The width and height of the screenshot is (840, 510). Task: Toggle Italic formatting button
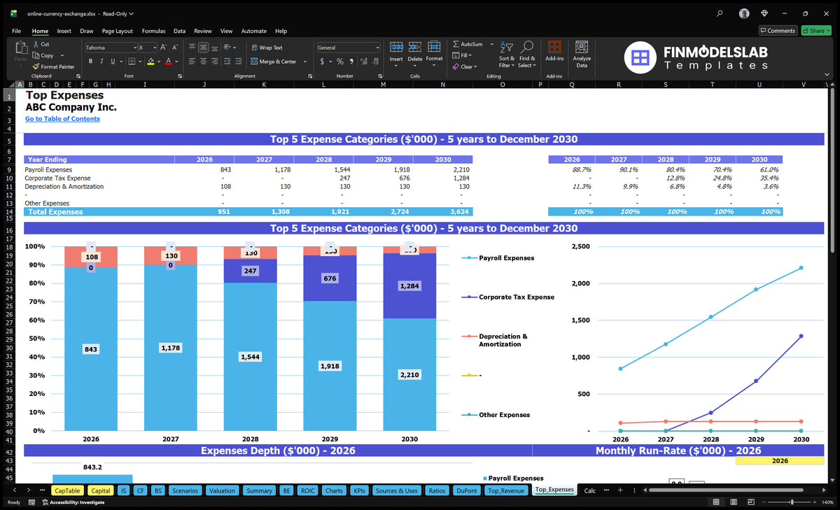coord(101,62)
